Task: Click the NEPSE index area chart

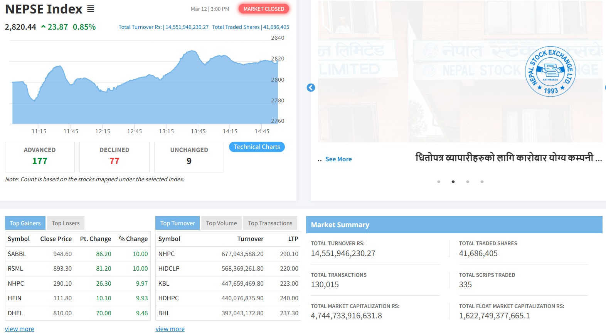Action: coord(145,87)
